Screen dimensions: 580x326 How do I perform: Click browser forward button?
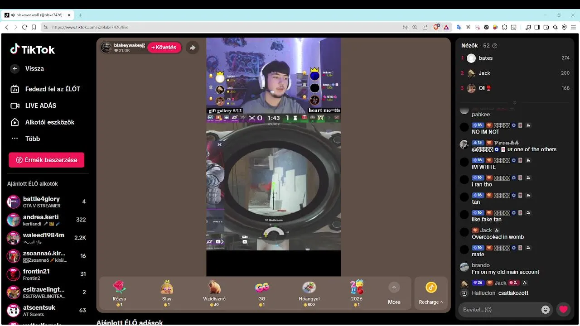[x=15, y=27]
